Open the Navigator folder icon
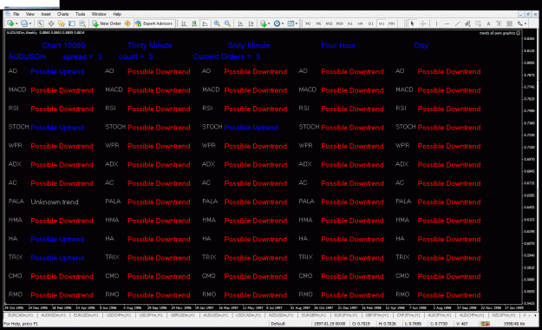Viewport: 542px width, 330px height. (62, 23)
